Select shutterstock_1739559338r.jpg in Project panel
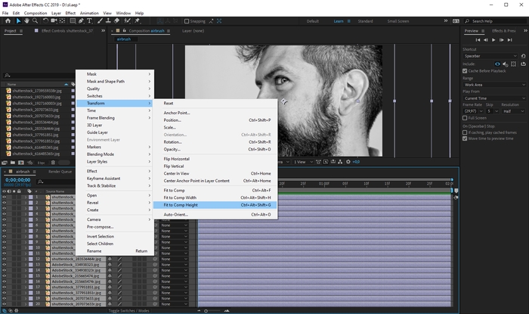Viewport: 529px width, 314px height. [37, 91]
